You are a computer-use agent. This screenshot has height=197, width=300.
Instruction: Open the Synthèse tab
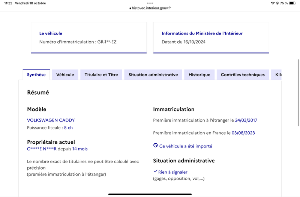click(x=36, y=75)
